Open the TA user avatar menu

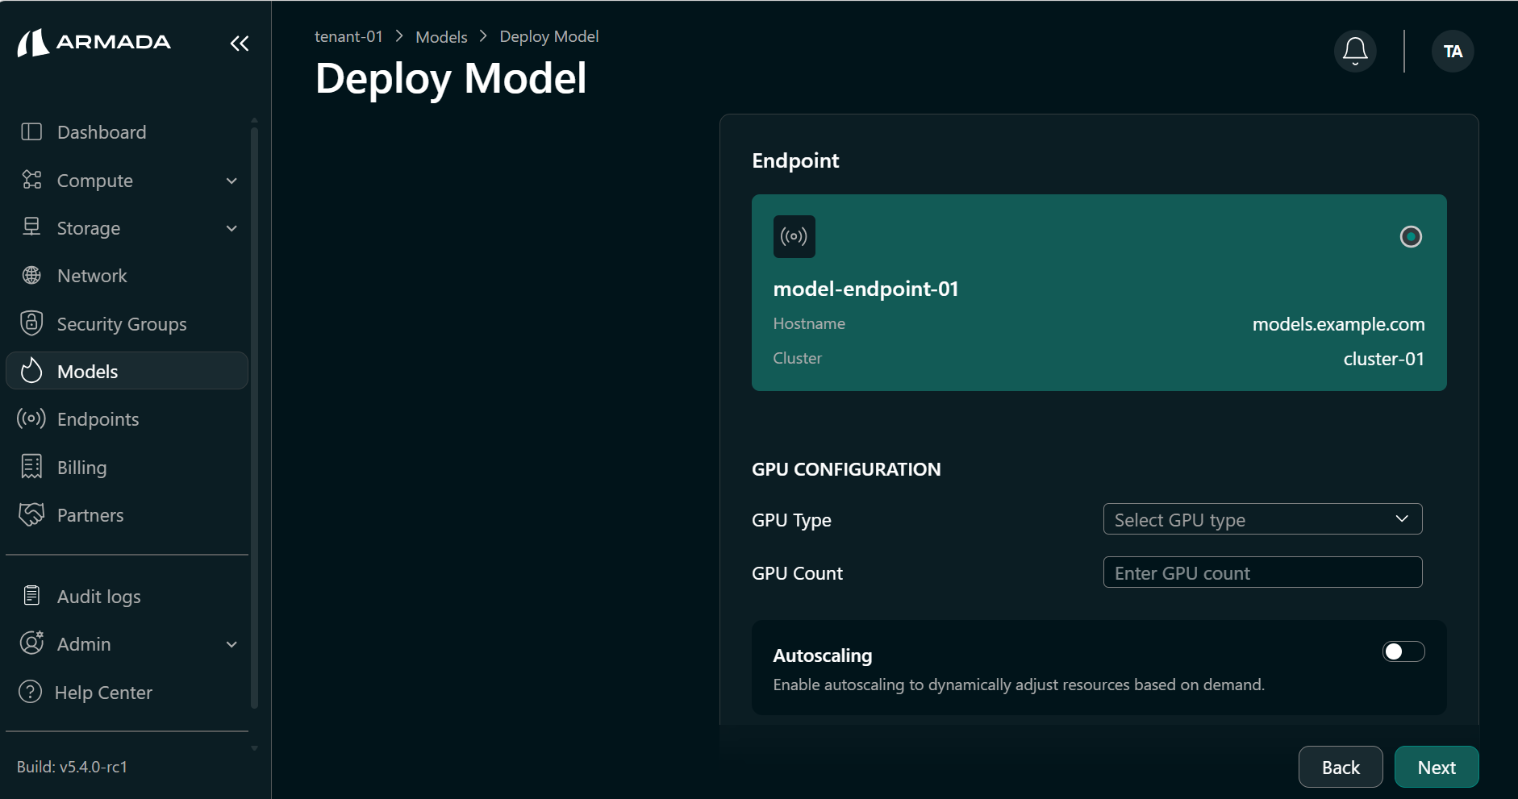pyautogui.click(x=1453, y=52)
